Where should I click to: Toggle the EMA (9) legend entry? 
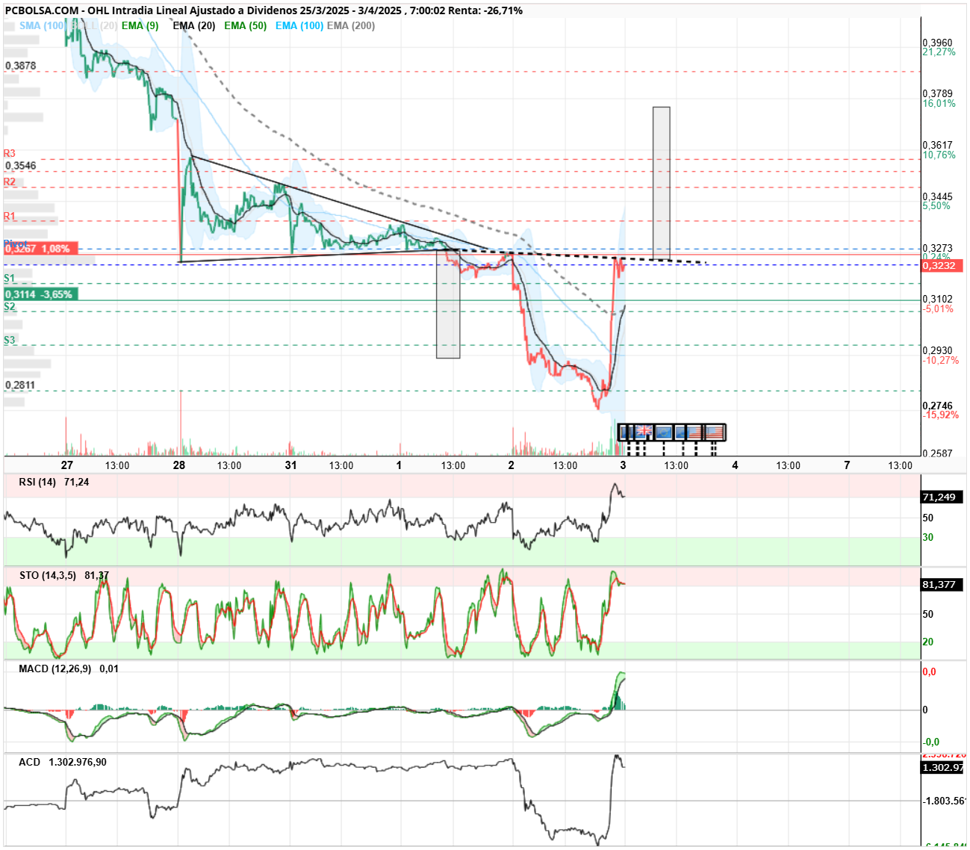(x=140, y=25)
